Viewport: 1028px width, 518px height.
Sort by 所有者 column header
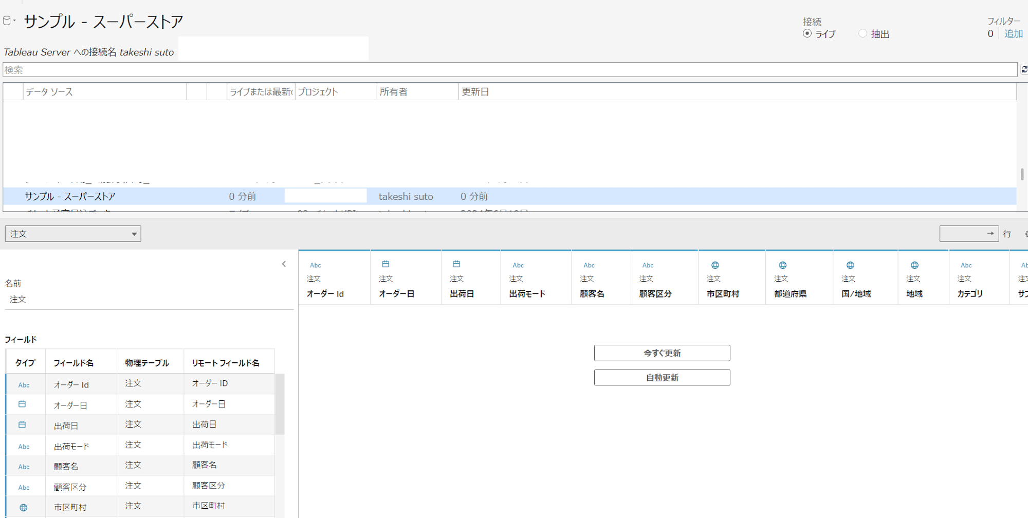coord(417,92)
